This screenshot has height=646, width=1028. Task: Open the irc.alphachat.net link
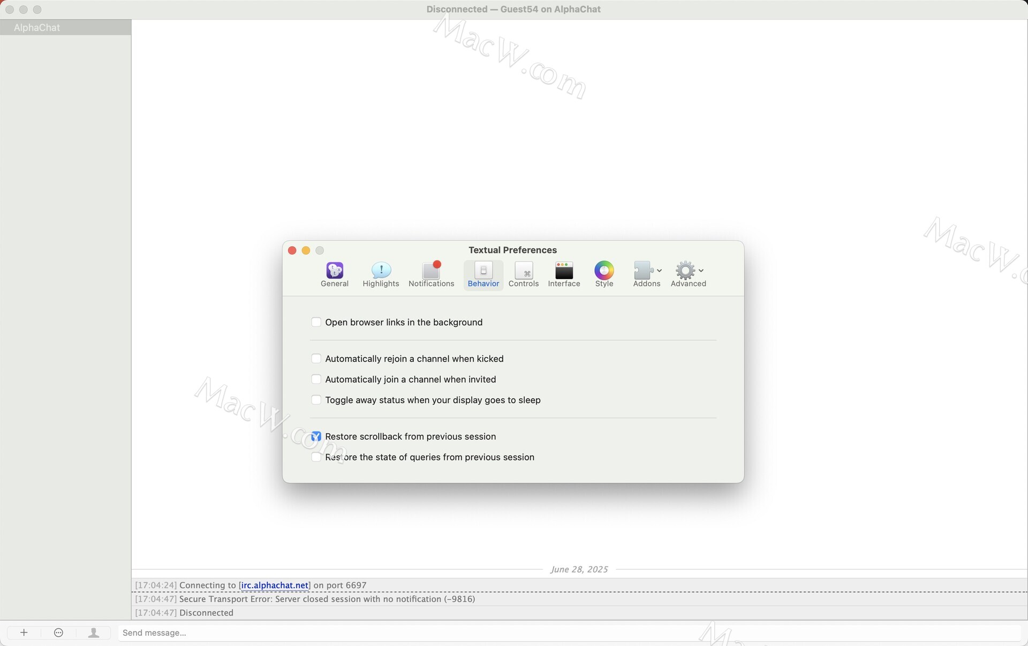click(275, 585)
